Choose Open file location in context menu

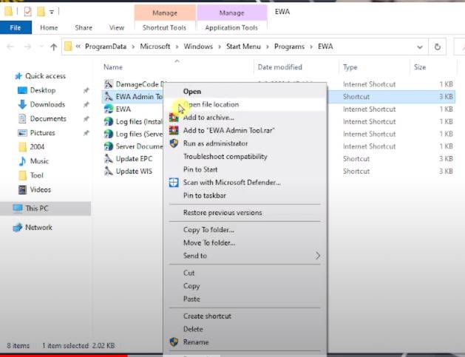click(x=245, y=104)
